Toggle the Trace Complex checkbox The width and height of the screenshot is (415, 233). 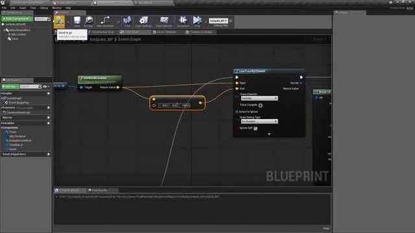261,105
